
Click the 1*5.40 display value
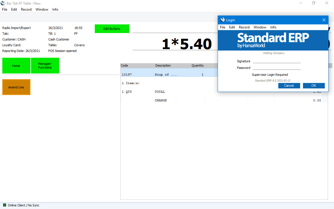187,44
